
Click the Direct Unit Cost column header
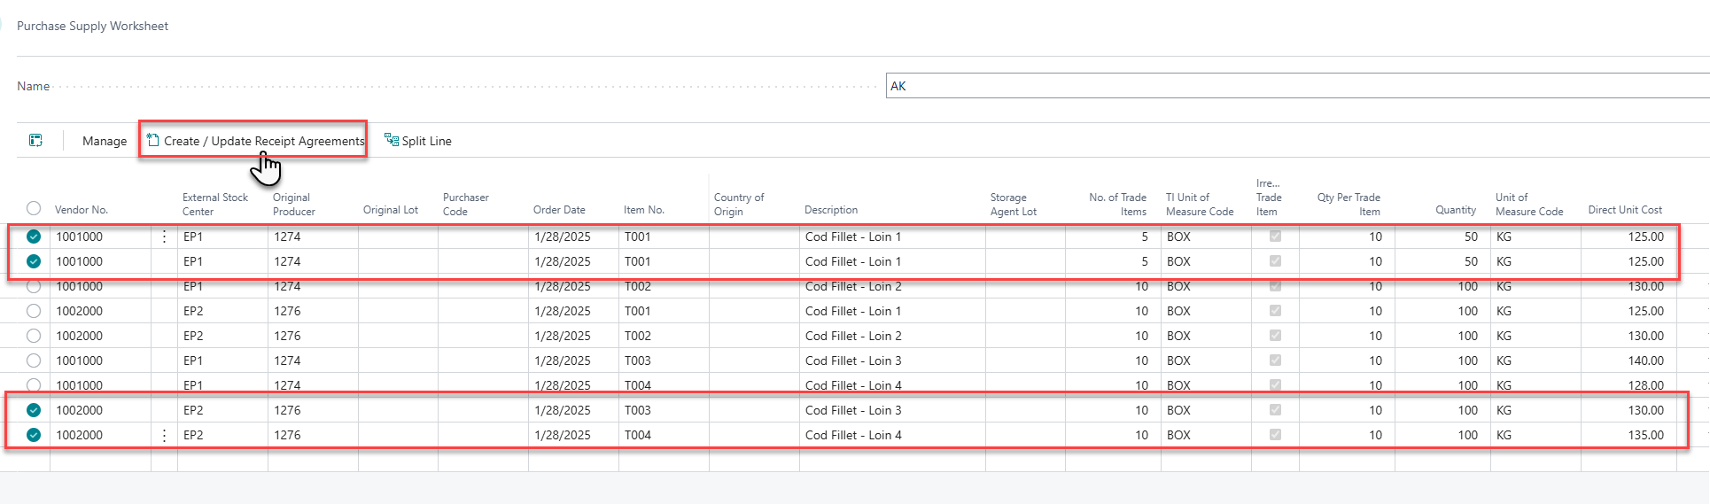[x=1625, y=210]
